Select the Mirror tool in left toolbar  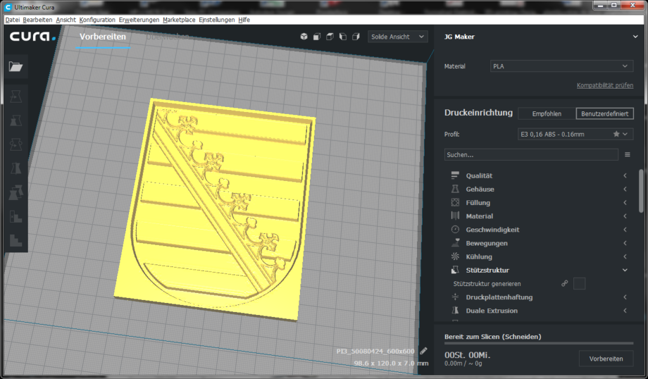[16, 169]
